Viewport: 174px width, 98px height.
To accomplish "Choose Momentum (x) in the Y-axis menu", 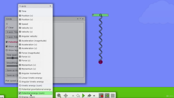I will coord(29,65).
